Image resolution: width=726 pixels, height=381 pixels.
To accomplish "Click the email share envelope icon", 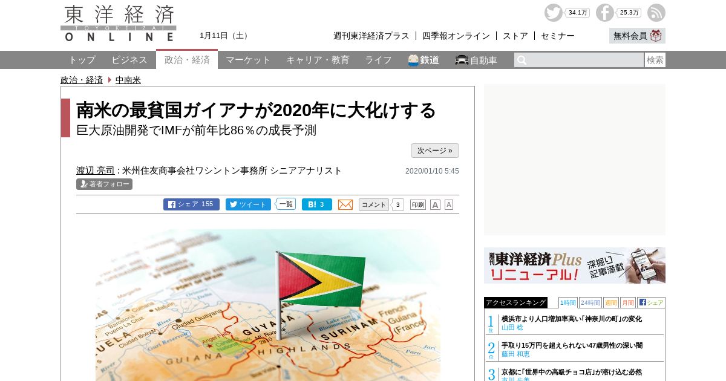I will tap(345, 204).
